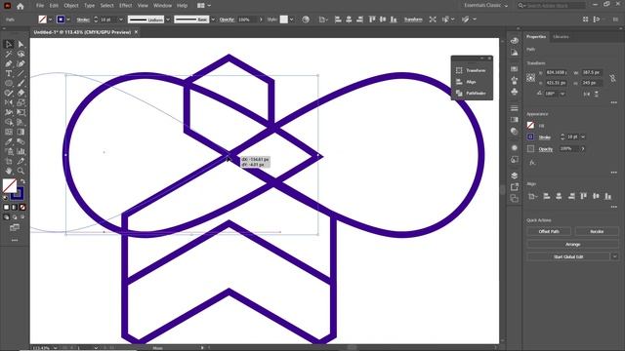Click the width W field in Transform
The height and width of the screenshot is (351, 625).
pyautogui.click(x=592, y=72)
